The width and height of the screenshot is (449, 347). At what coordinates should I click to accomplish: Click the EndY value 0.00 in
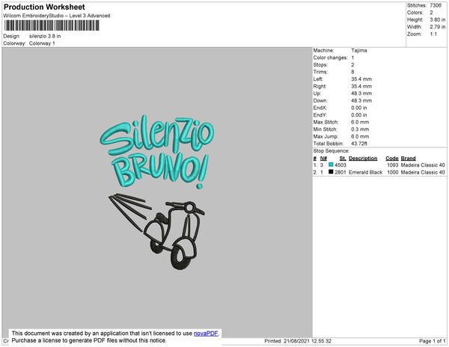[x=359, y=115]
